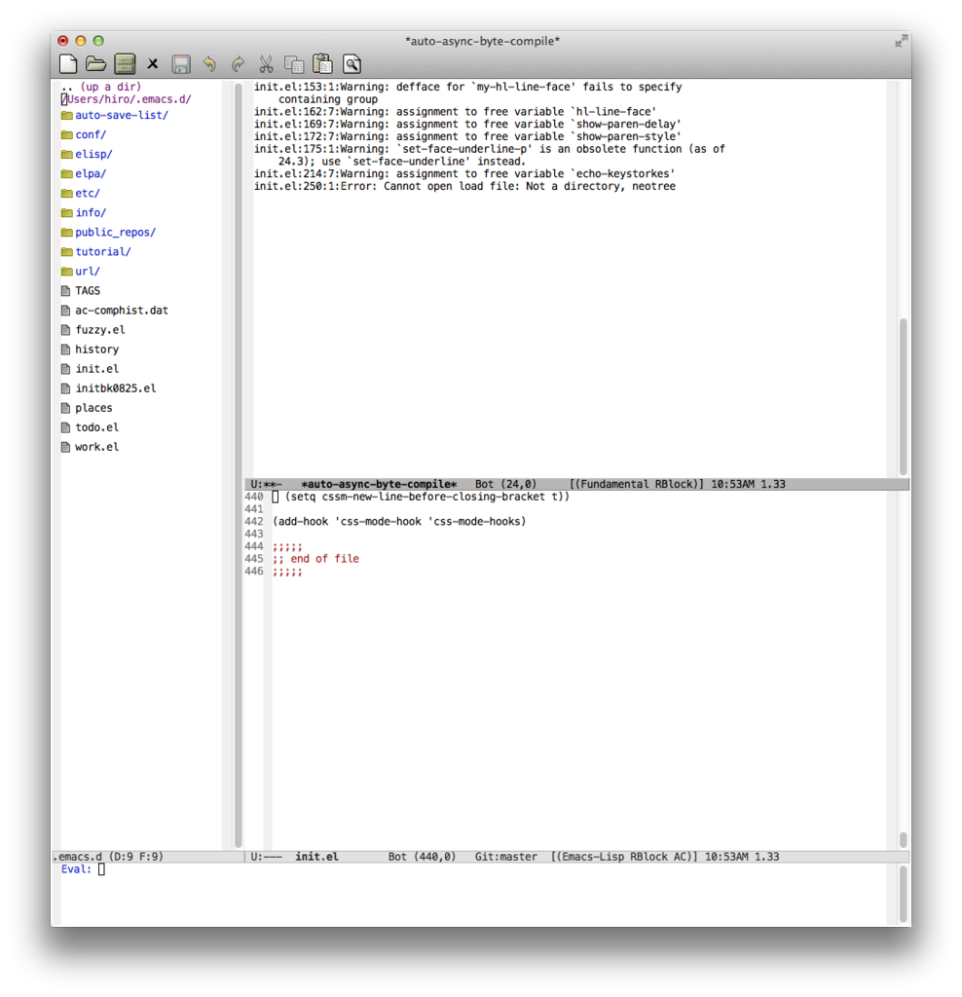Image resolution: width=962 pixels, height=997 pixels.
Task: Save the buffer using the floppy disk icon
Action: [180, 63]
